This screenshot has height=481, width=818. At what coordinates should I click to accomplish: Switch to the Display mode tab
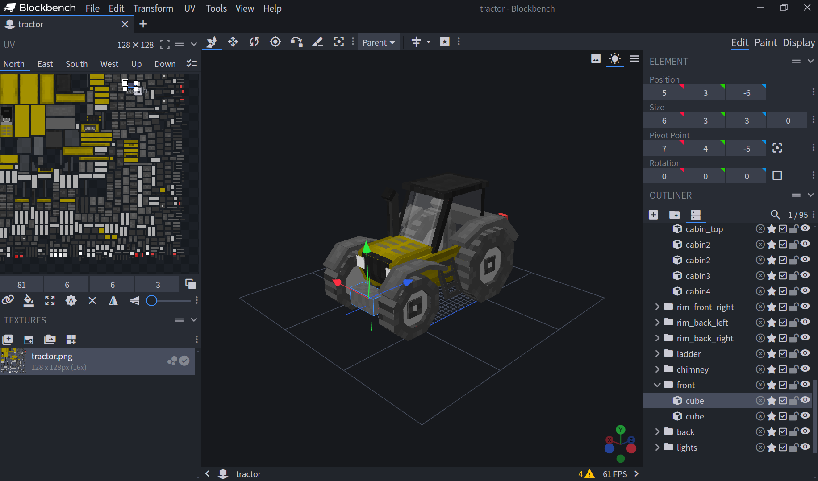(x=799, y=42)
